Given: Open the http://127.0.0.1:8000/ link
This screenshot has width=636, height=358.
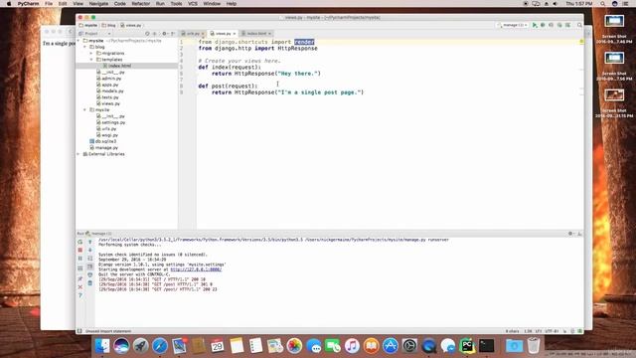Looking at the screenshot, I should [x=196, y=269].
